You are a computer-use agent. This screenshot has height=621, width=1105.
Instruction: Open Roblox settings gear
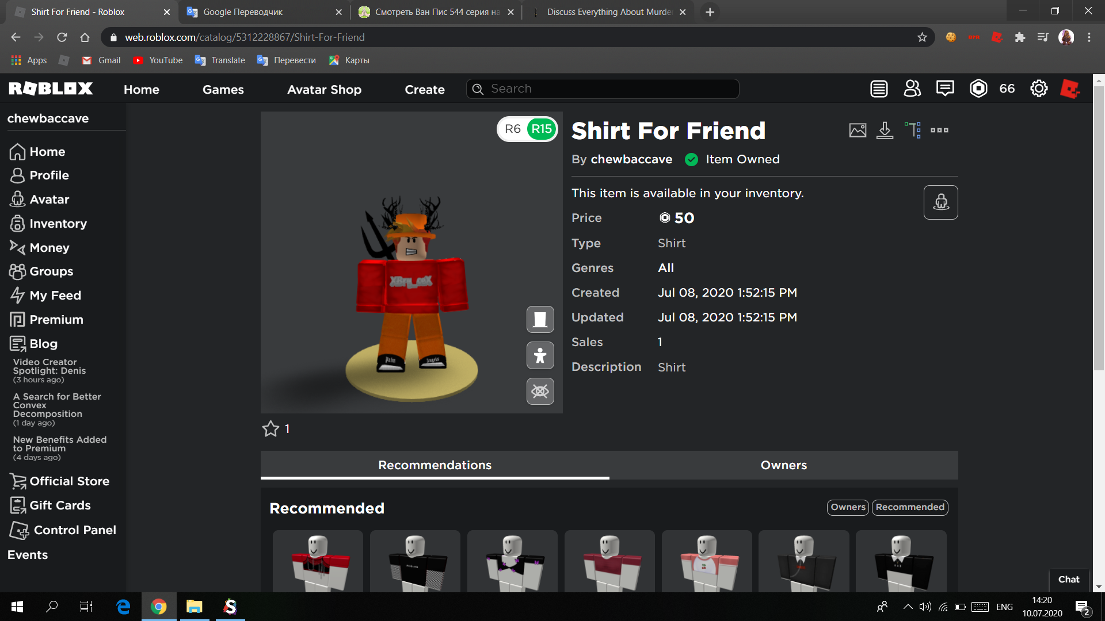(1039, 89)
